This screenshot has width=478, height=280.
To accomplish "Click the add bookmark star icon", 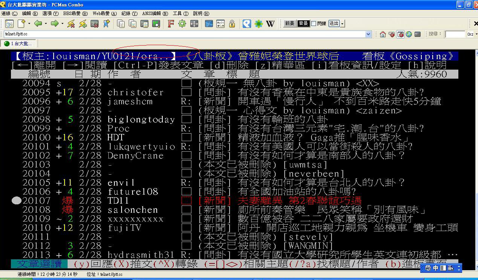I will point(106,24).
